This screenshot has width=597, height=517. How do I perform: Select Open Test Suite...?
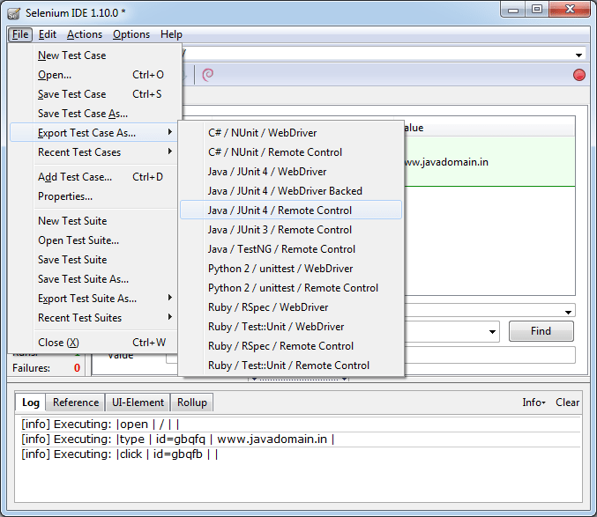coord(94,240)
